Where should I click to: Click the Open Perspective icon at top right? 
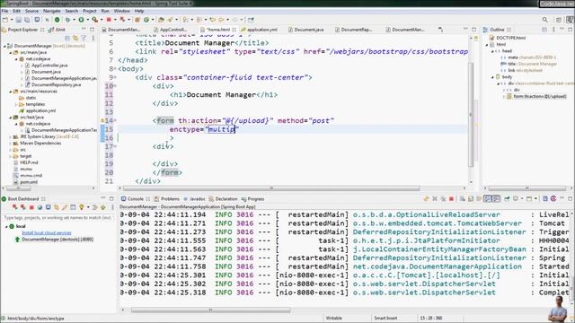[x=559, y=20]
